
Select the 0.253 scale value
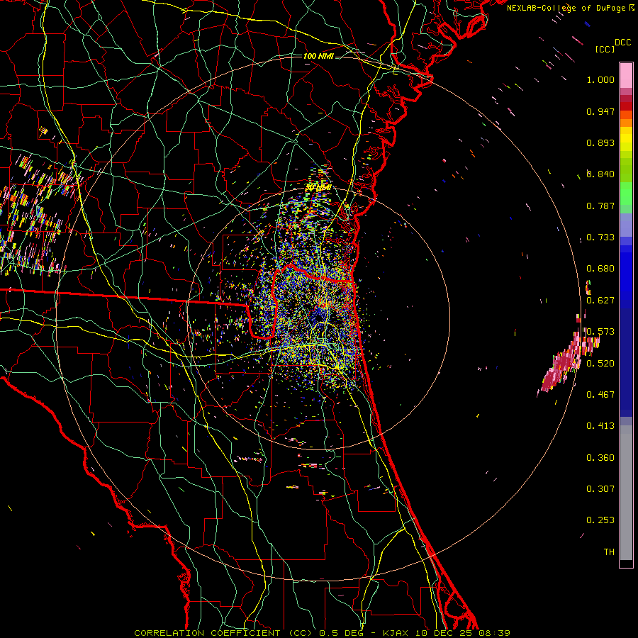600,520
